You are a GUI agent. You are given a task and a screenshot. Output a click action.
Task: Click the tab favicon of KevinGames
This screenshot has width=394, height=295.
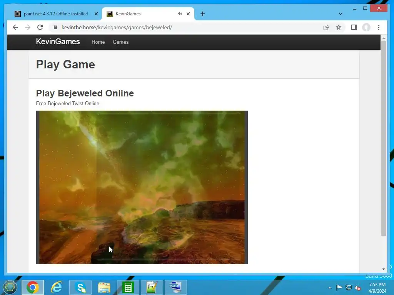click(110, 14)
